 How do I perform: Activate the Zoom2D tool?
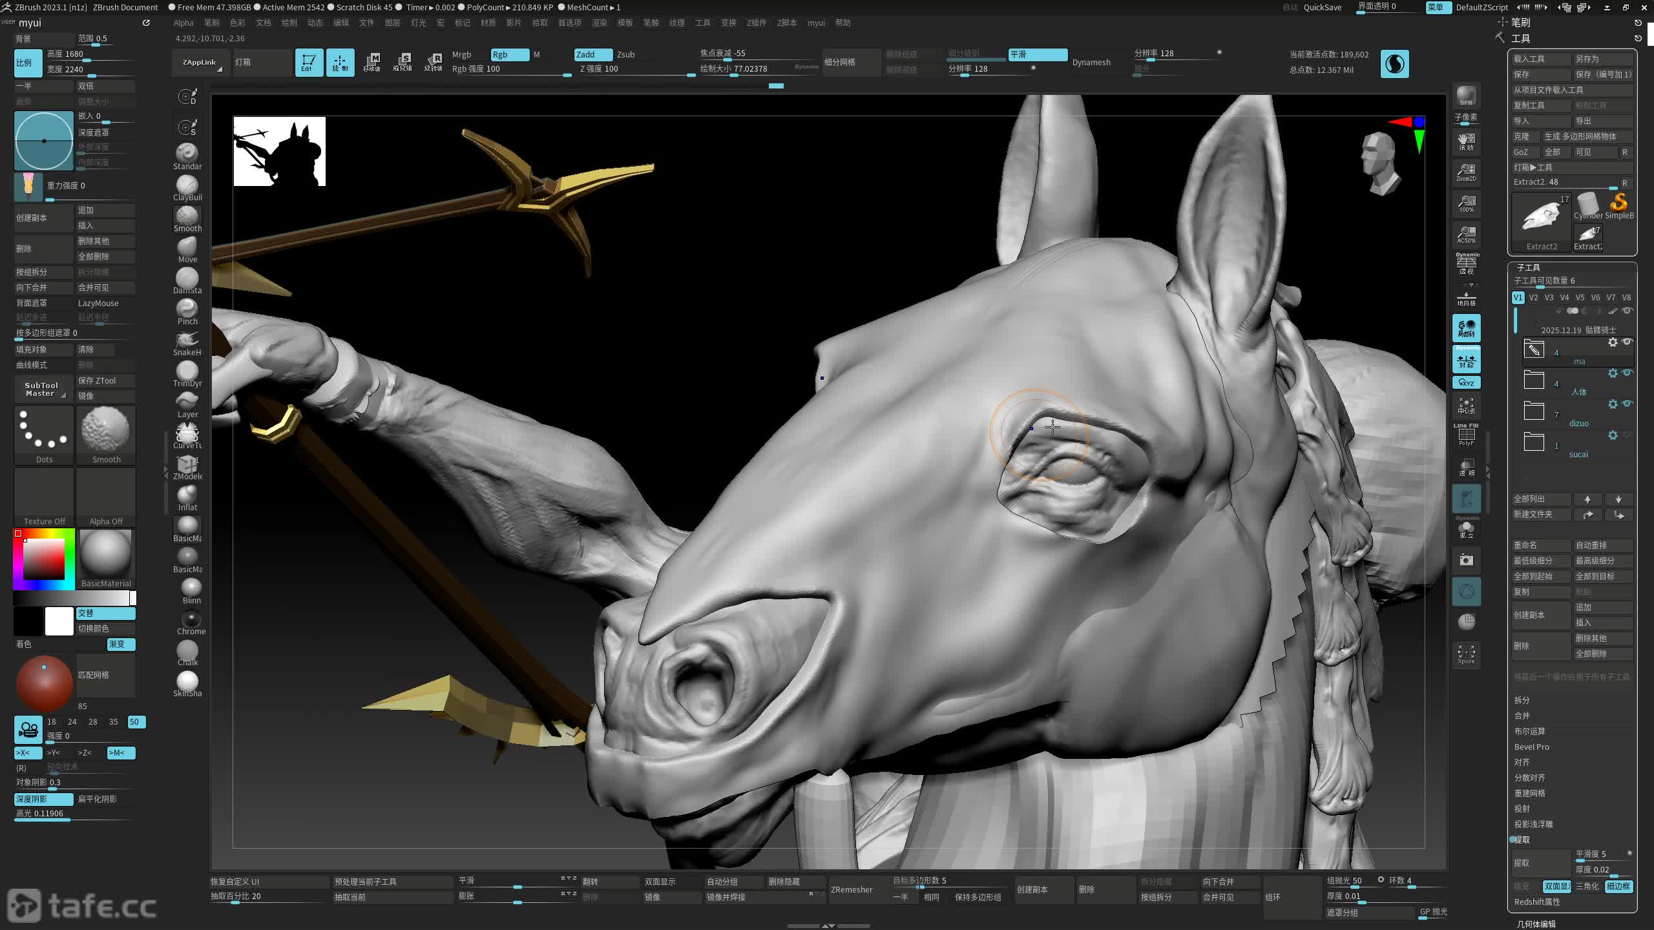pos(1466,172)
